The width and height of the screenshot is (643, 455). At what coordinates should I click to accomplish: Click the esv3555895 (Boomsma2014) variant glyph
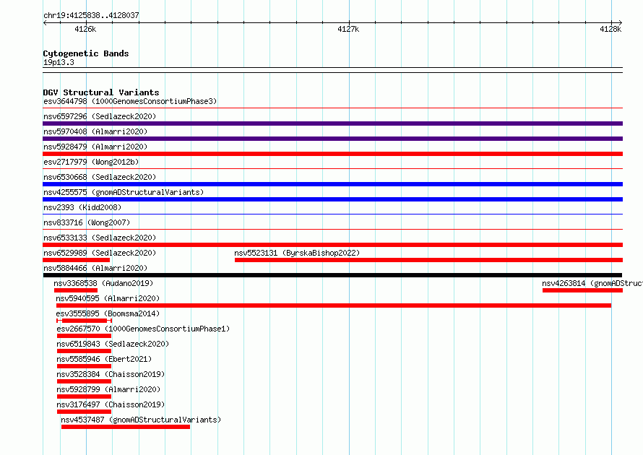(84, 321)
